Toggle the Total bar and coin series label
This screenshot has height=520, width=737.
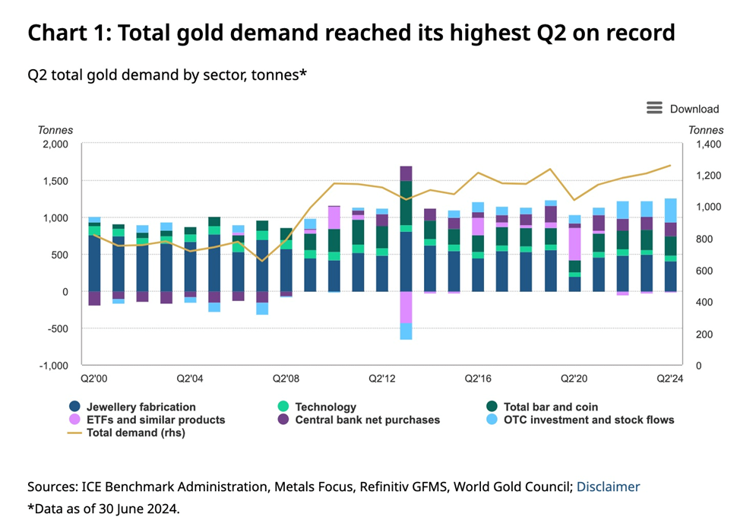tap(550, 407)
